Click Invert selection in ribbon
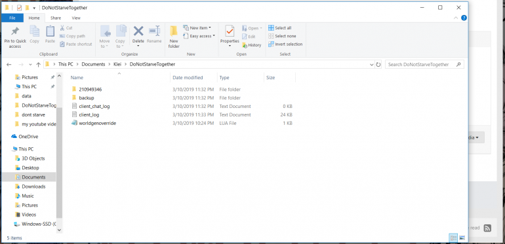This screenshot has width=505, height=244. pyautogui.click(x=285, y=44)
